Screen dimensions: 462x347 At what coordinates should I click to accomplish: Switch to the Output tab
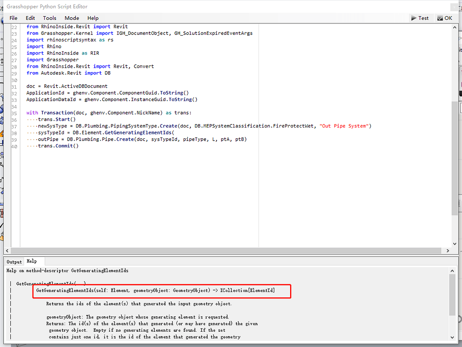(14, 261)
